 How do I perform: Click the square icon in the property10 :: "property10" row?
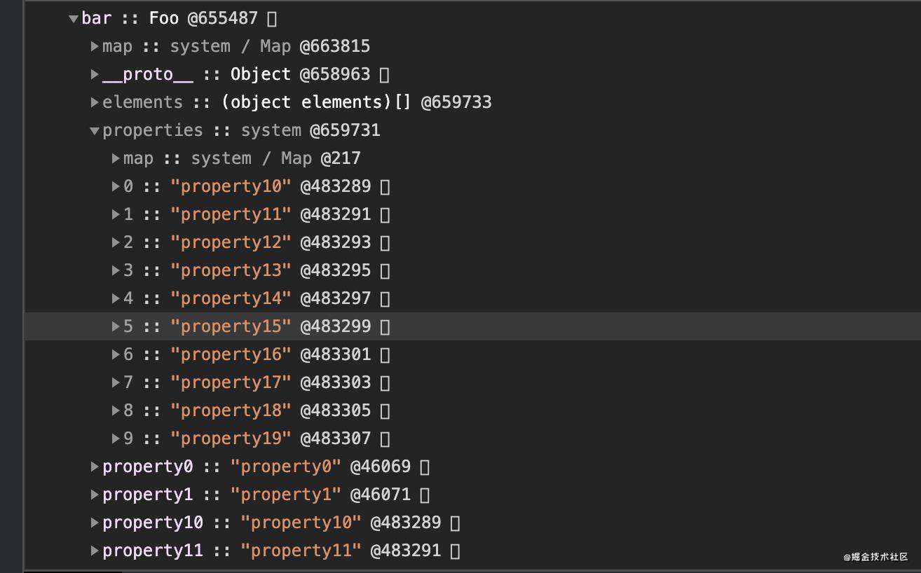(x=455, y=523)
